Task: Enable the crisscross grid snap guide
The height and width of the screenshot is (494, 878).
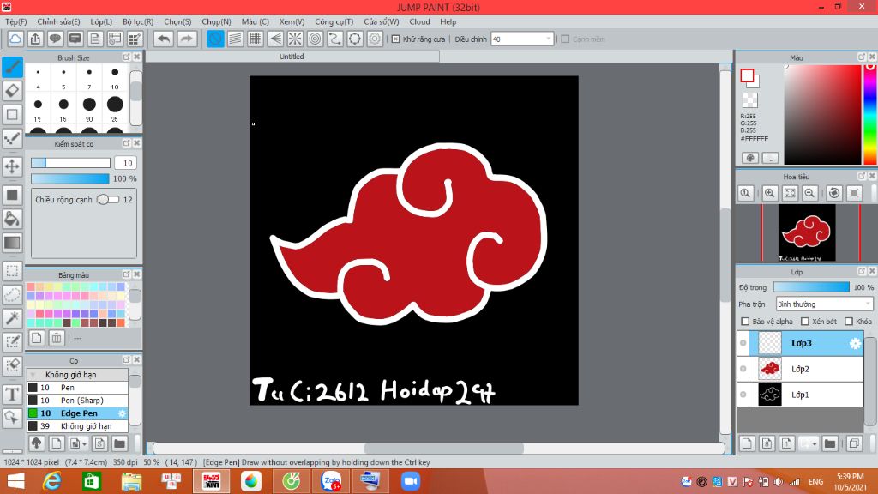Action: coord(256,39)
